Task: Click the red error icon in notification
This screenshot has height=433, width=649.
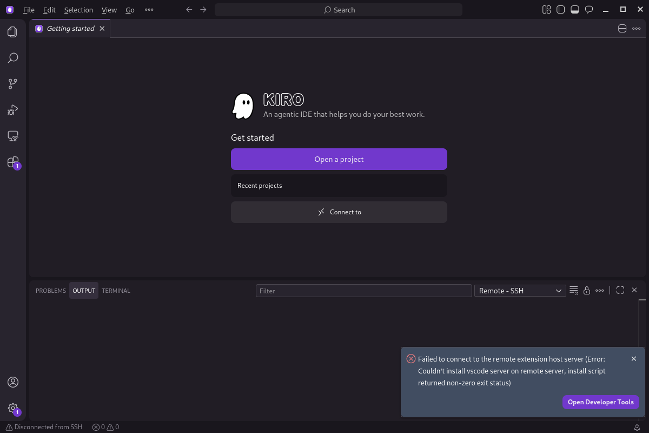Action: click(x=411, y=359)
